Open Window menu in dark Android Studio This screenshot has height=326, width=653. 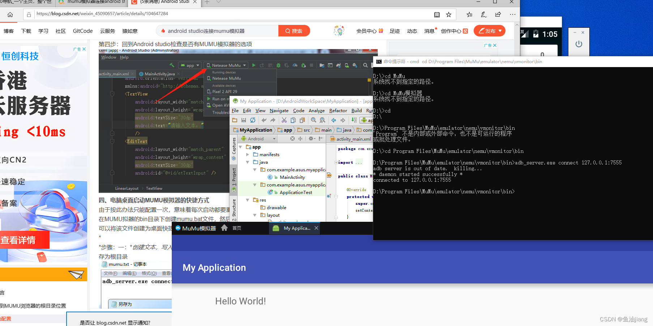(108, 57)
